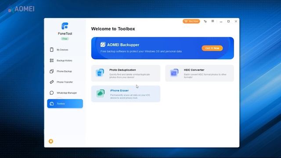
Task: Click the Toolbox briefcase icon
Action: pos(52,104)
